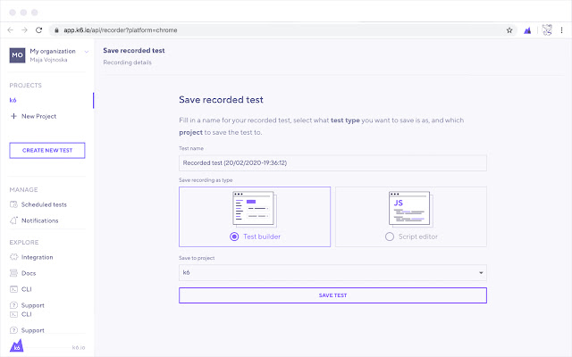The image size is (572, 357).
Task: Select the Script editor radio button
Action: 389,237
